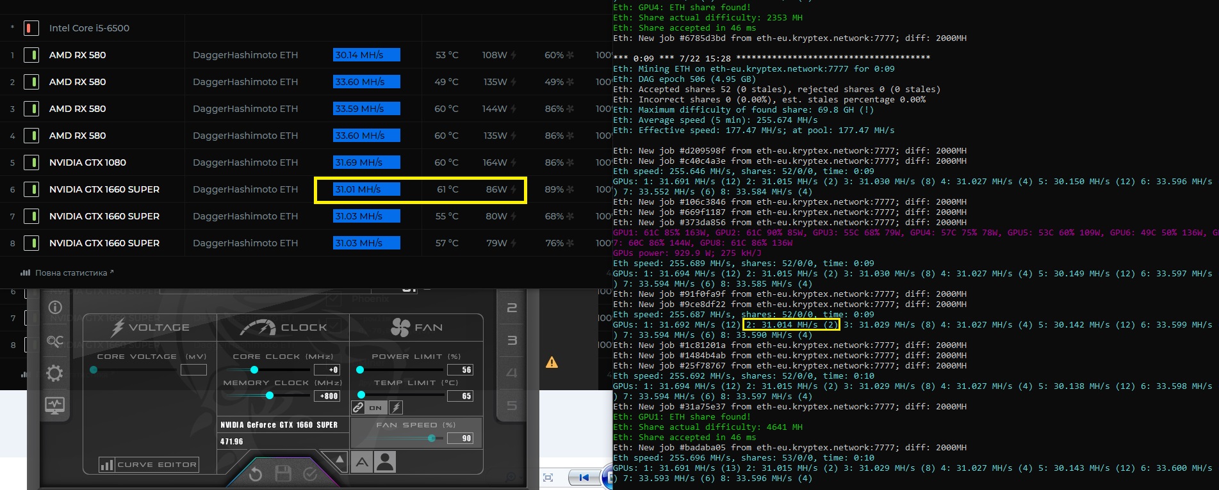
Task: Toggle device switch for row 7 GTX 1660 SUPER
Action: coord(31,216)
